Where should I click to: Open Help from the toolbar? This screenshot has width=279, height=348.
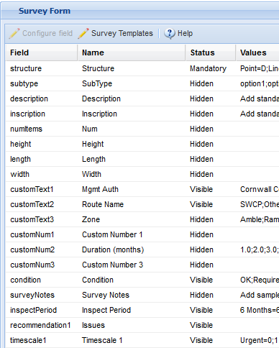pos(178,33)
